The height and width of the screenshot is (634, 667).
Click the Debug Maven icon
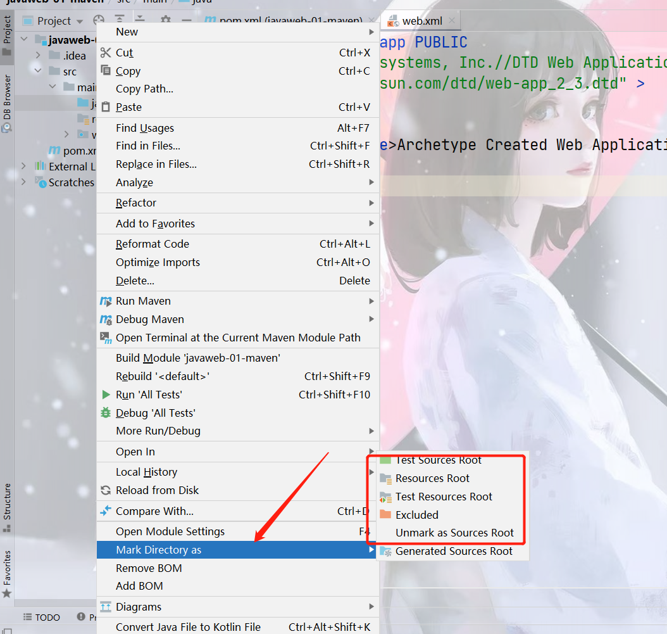pyautogui.click(x=106, y=319)
